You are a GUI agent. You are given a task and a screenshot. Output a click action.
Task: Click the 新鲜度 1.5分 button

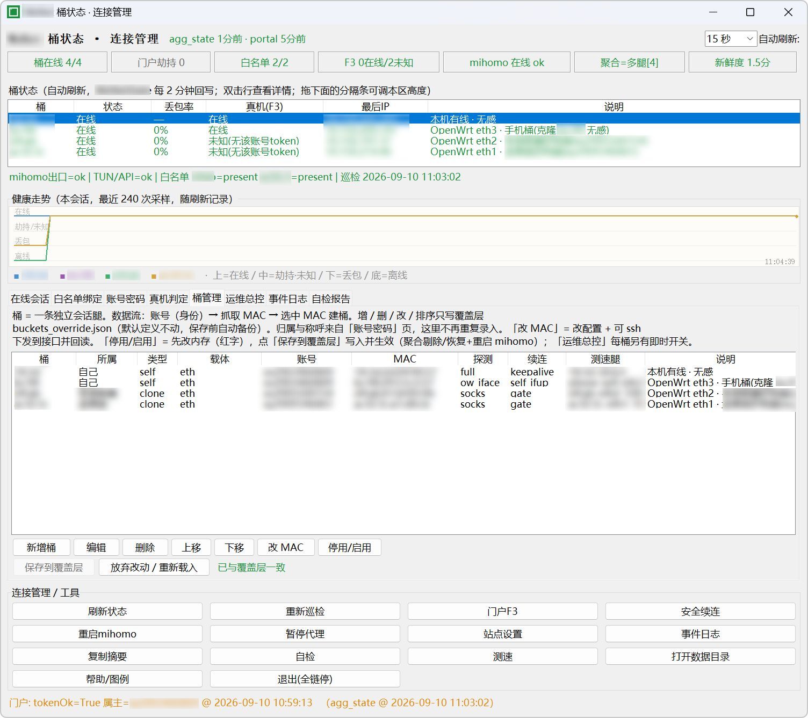click(742, 62)
